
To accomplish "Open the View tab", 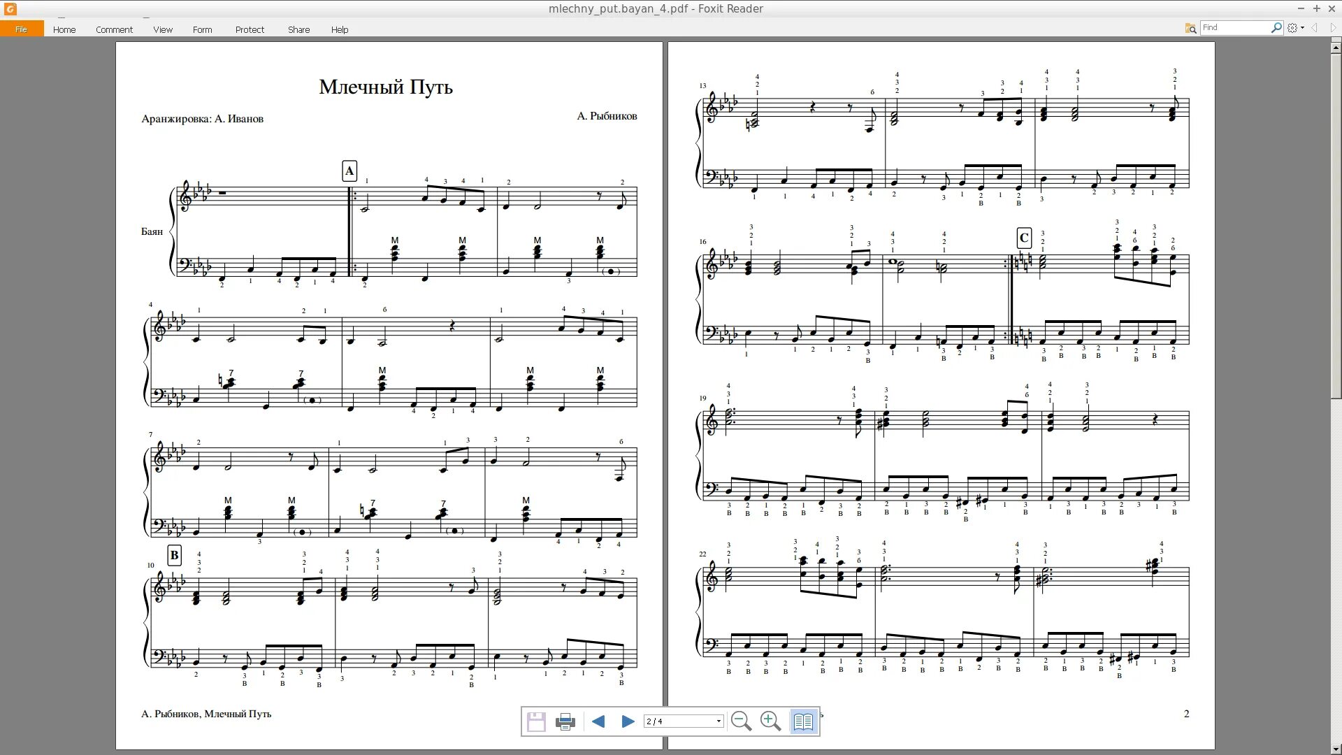I will tap(163, 29).
